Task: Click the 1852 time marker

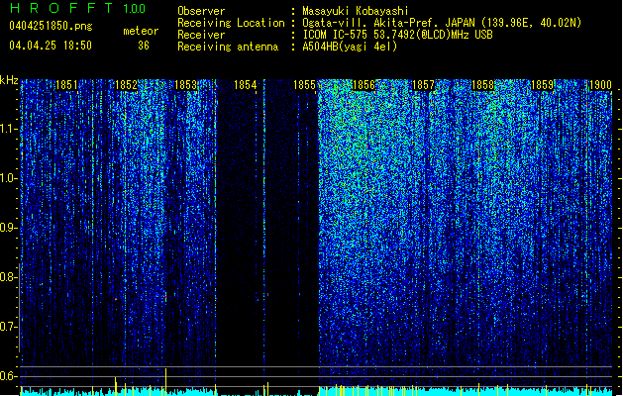Action: (127, 85)
